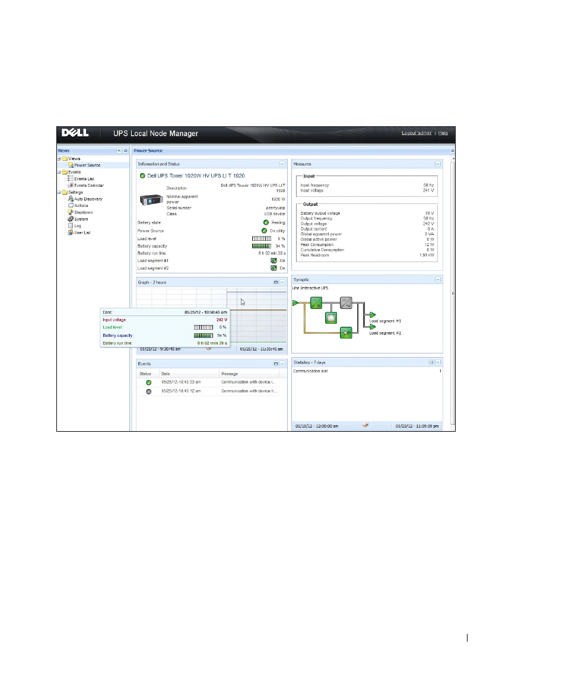Open the Actions settings item
566x679 pixels.
tap(81, 206)
